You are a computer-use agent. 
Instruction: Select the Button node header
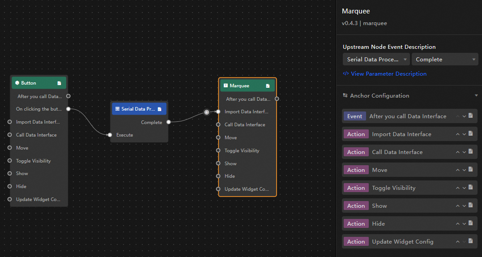pos(39,83)
